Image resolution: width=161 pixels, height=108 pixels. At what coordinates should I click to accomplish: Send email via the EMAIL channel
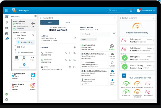(70, 67)
